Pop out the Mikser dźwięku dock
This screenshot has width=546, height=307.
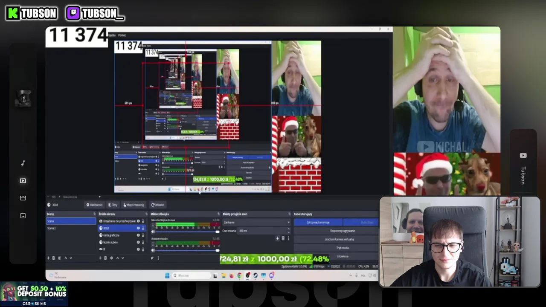point(218,214)
